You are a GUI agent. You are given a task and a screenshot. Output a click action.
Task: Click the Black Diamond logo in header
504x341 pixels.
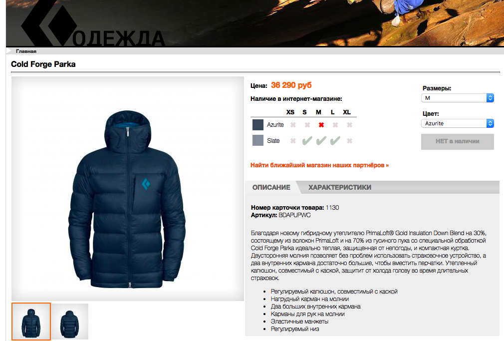click(x=49, y=23)
